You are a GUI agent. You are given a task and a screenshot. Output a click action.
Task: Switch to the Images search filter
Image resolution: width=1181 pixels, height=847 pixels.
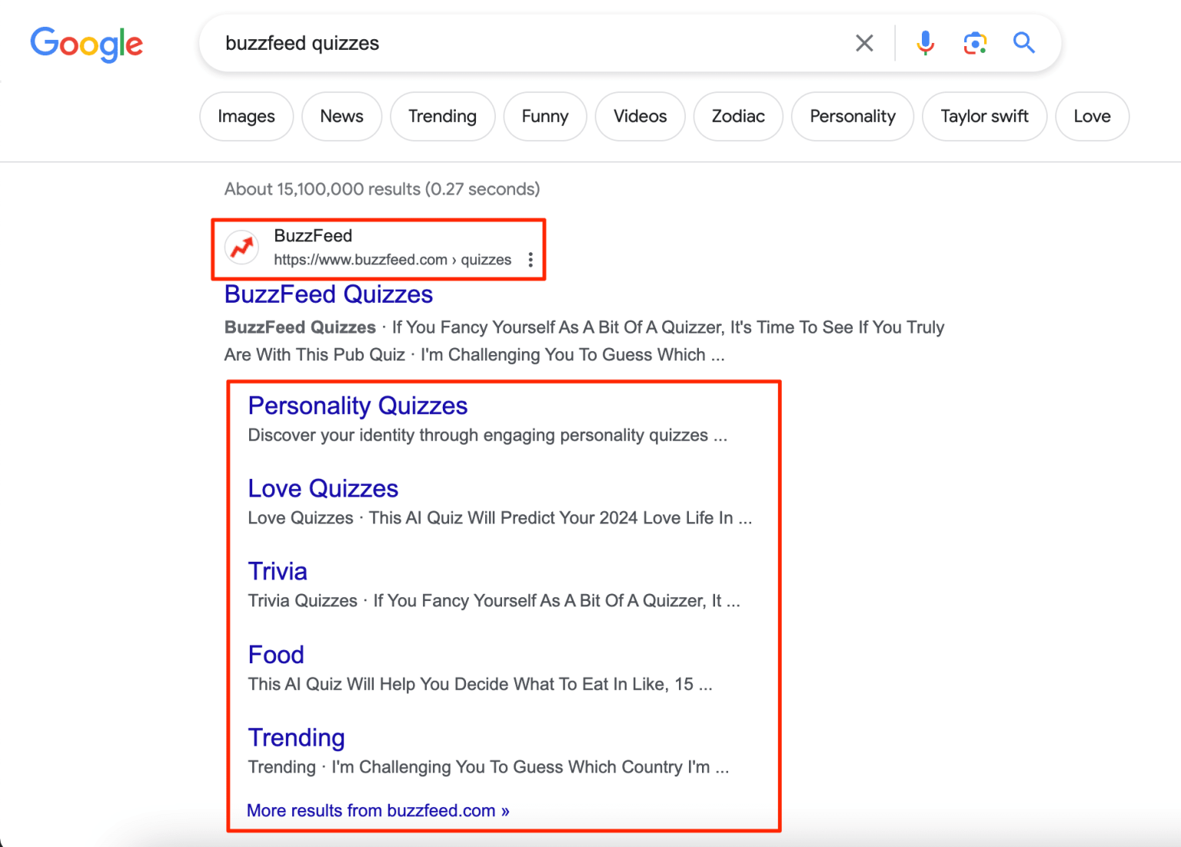245,116
